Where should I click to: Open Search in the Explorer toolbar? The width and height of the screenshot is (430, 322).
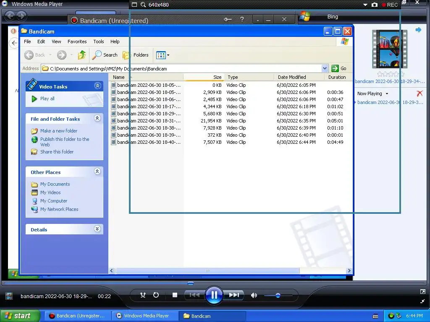(105, 55)
